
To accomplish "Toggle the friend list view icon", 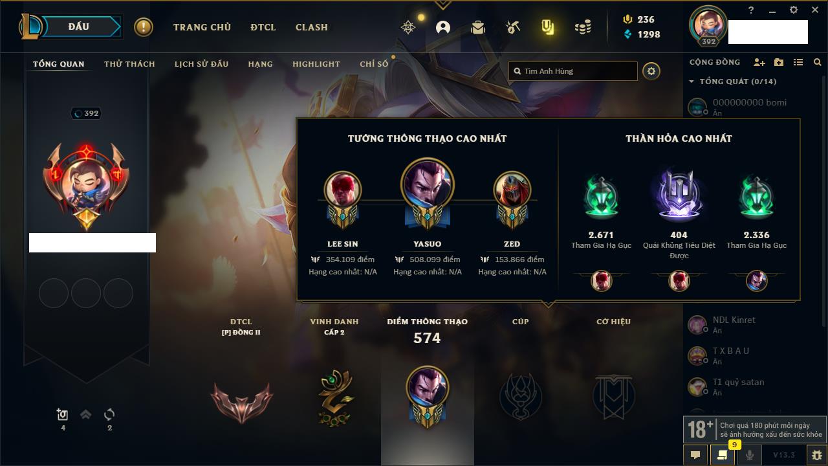I will [x=798, y=62].
